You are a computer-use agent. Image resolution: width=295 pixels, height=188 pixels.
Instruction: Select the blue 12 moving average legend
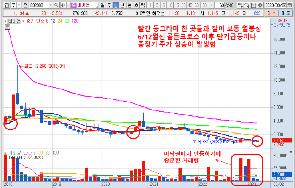53,21
